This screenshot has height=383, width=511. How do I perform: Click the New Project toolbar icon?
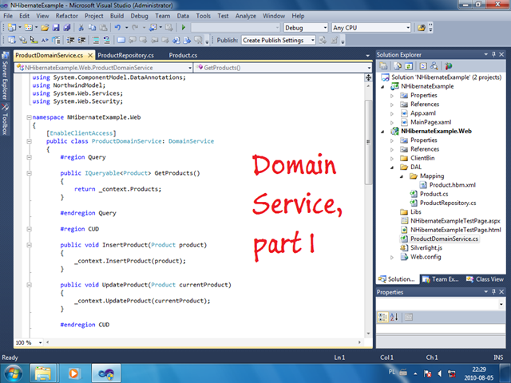pyautogui.click(x=12, y=28)
